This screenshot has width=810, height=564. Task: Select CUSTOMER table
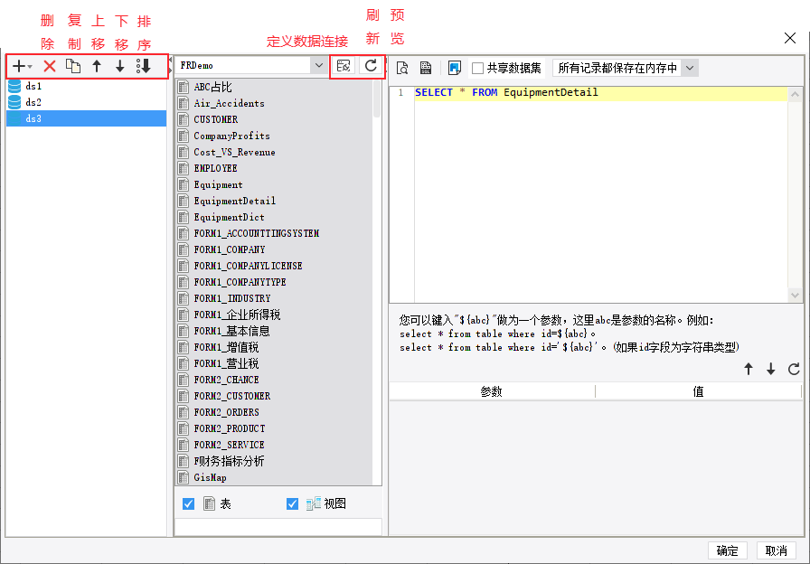(x=274, y=119)
